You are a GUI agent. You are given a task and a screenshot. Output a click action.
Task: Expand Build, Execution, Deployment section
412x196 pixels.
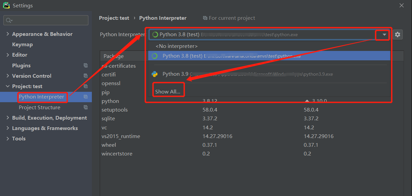[8, 118]
